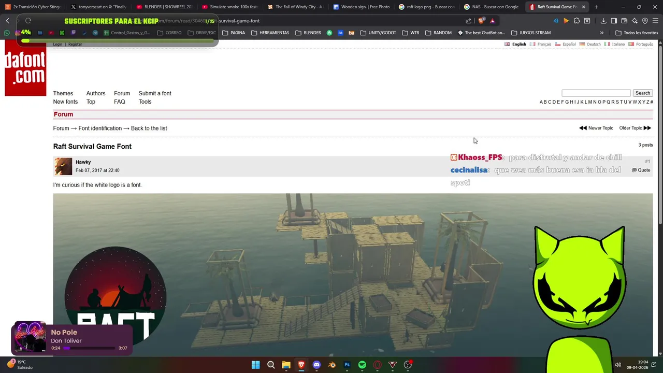Switch site language to Deutsch
663x373 pixels.
point(590,44)
